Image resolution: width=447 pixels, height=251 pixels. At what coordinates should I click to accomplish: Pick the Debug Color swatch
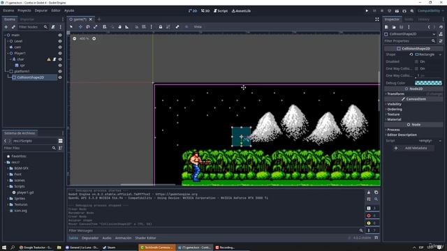(x=428, y=83)
